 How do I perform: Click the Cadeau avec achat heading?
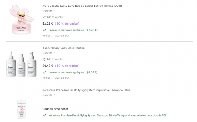[55, 109]
